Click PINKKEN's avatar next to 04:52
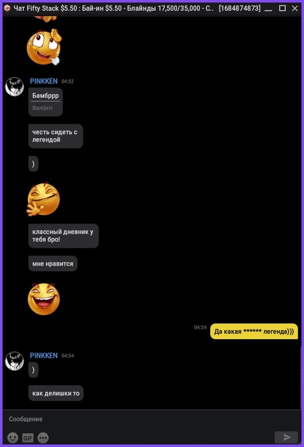304x447 pixels. pyautogui.click(x=15, y=87)
